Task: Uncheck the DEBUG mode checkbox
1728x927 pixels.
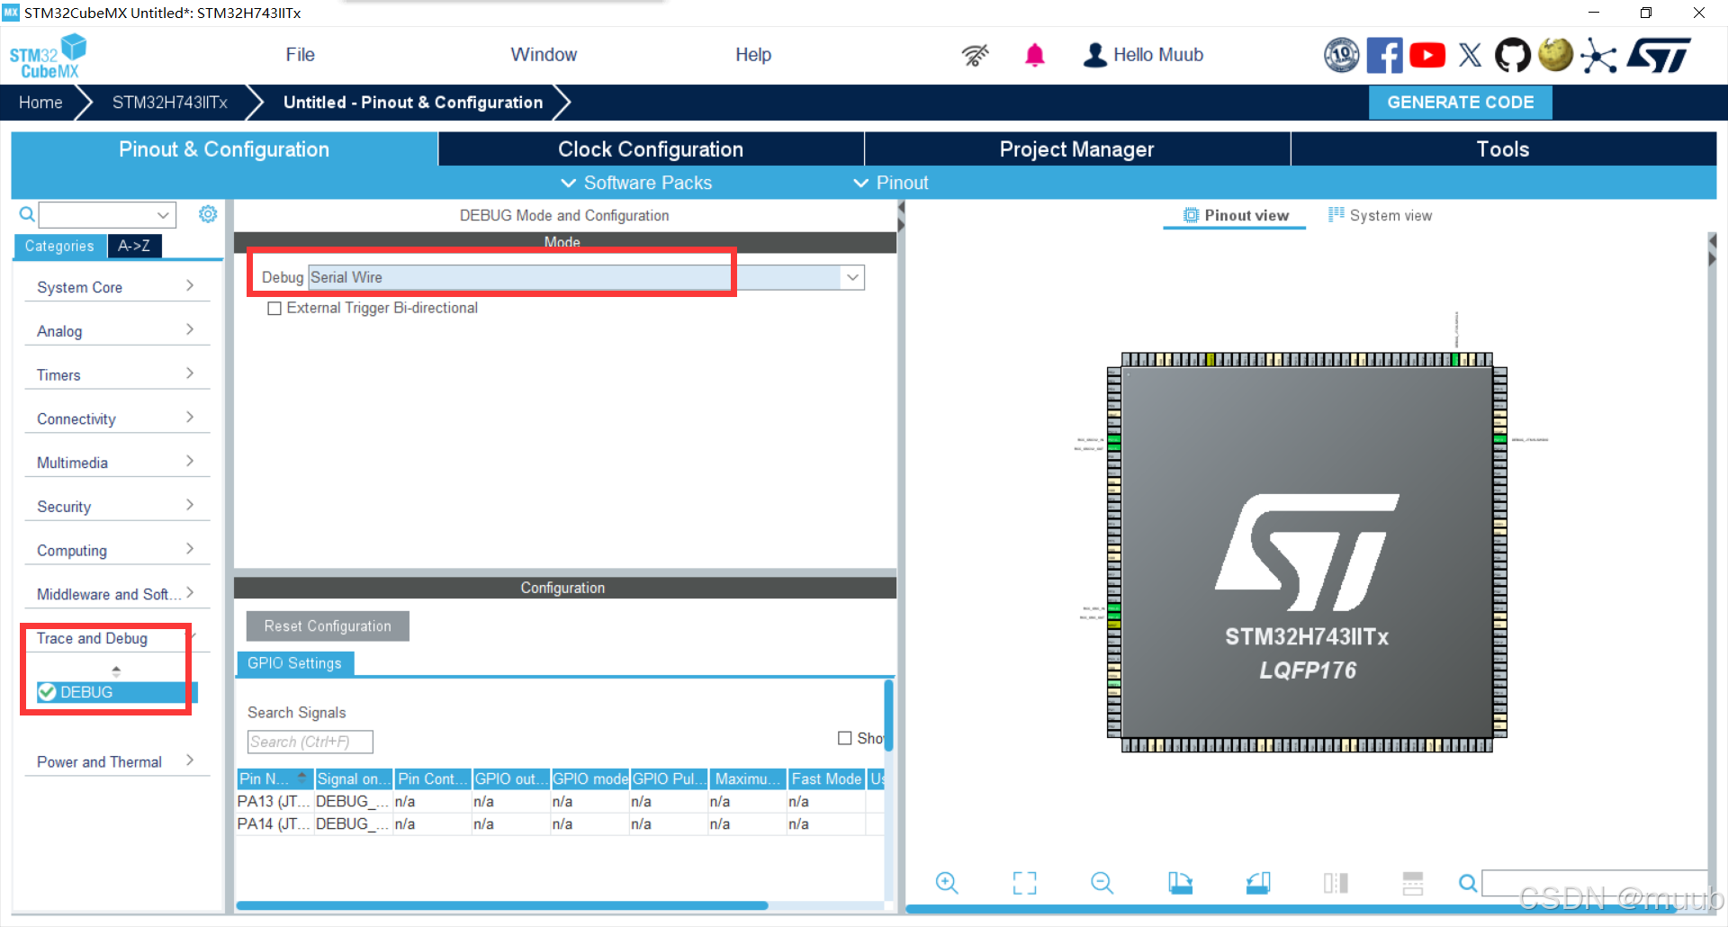Action: click(x=47, y=692)
